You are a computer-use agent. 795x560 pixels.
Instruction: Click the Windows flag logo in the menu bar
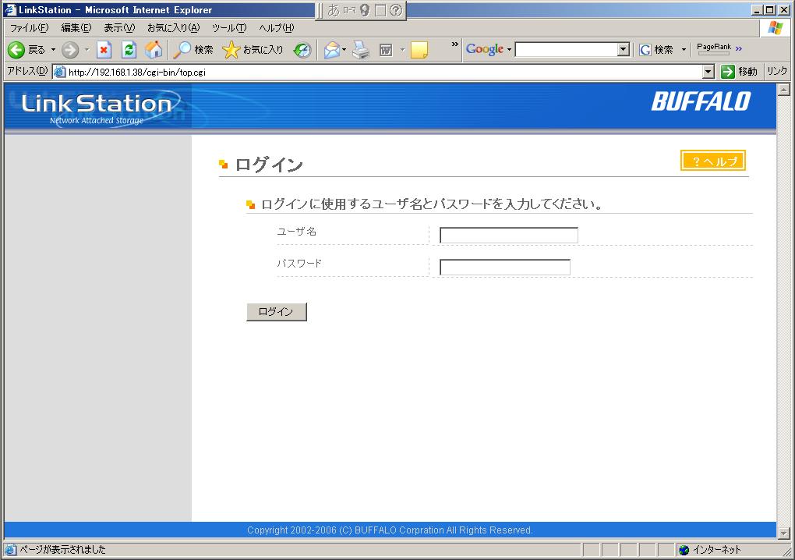pyautogui.click(x=776, y=28)
